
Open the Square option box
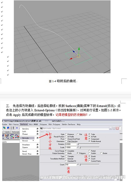[37, 147]
